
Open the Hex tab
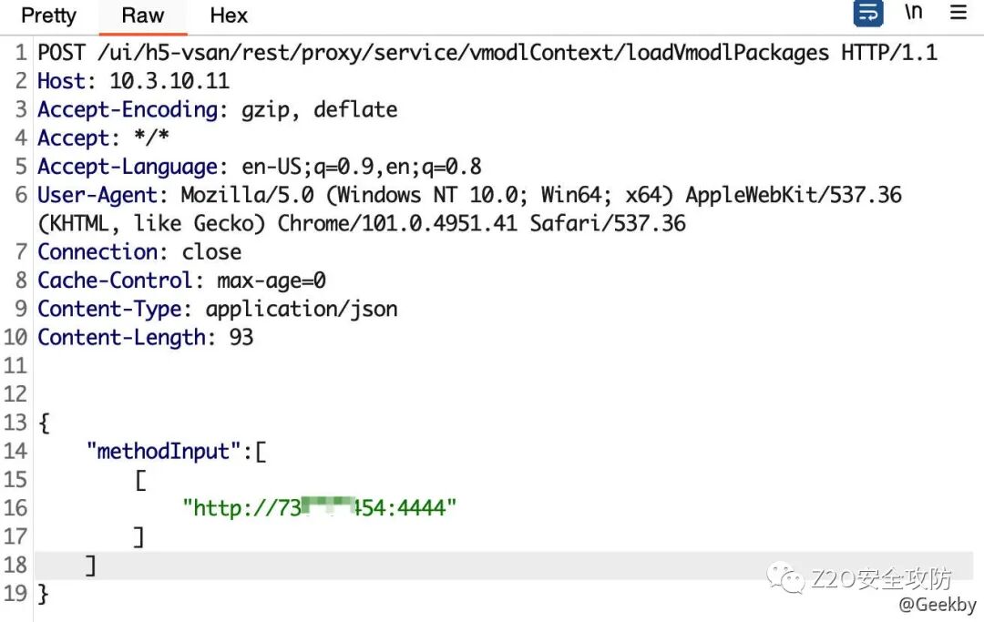click(229, 15)
